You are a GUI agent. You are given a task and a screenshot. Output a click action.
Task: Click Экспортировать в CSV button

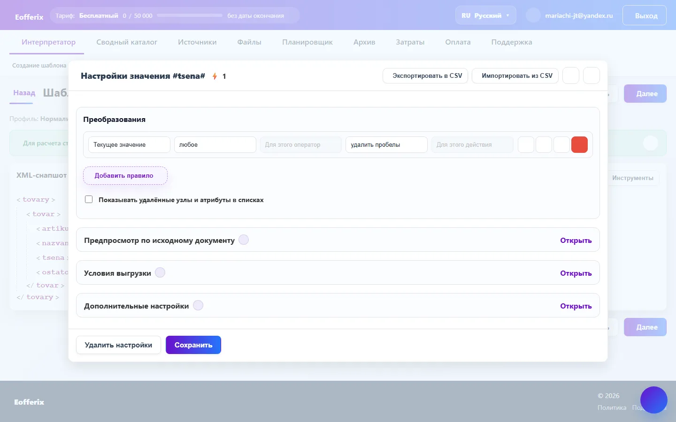pos(425,75)
